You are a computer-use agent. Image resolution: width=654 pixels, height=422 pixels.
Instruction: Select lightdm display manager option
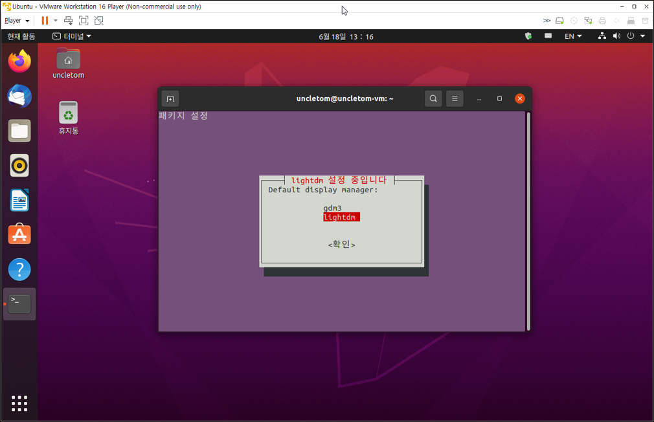341,217
